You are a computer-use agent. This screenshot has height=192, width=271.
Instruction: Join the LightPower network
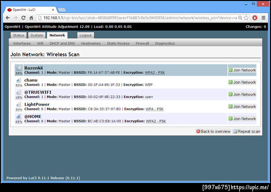coord(242,106)
